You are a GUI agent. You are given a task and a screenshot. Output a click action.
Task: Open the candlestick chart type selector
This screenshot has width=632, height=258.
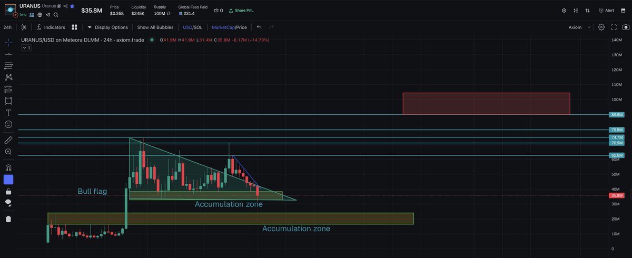coord(23,27)
